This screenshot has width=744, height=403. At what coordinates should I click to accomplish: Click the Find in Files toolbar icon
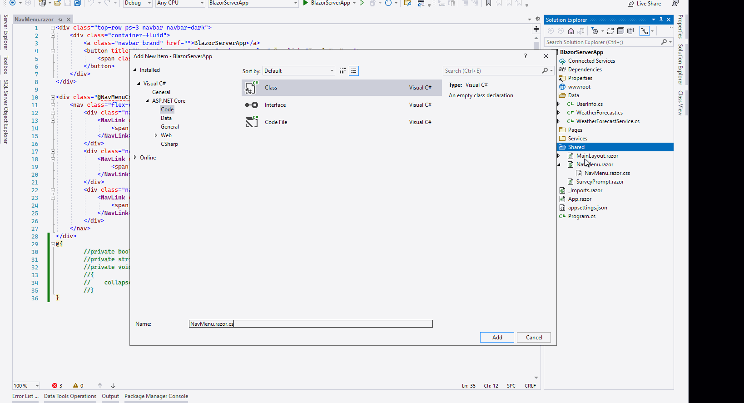click(x=407, y=3)
